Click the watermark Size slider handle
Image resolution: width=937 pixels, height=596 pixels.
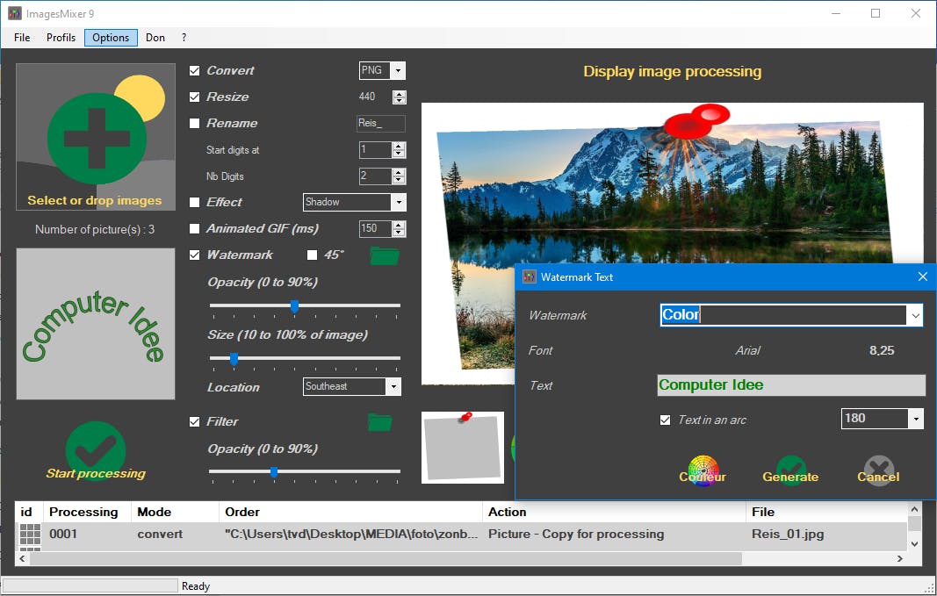pyautogui.click(x=234, y=359)
